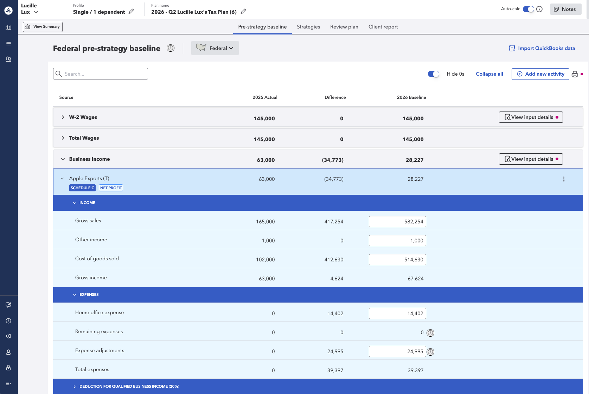
Task: Edit Gross sales 2026 baseline field
Action: click(397, 222)
